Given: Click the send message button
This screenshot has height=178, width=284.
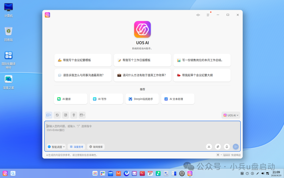Looking at the screenshot, I should pos(236,146).
